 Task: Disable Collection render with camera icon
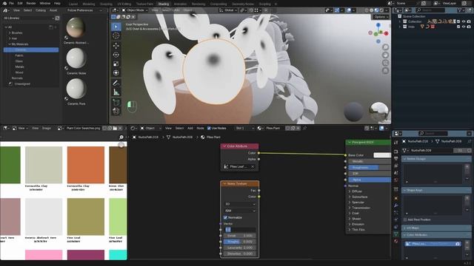(469, 21)
